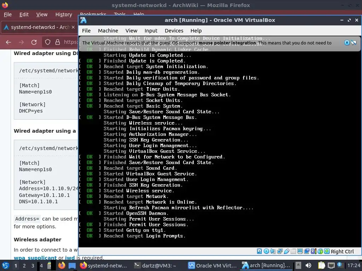This screenshot has height=271, width=362.
Task: Switch to desktop 2
Action: click(24, 266)
